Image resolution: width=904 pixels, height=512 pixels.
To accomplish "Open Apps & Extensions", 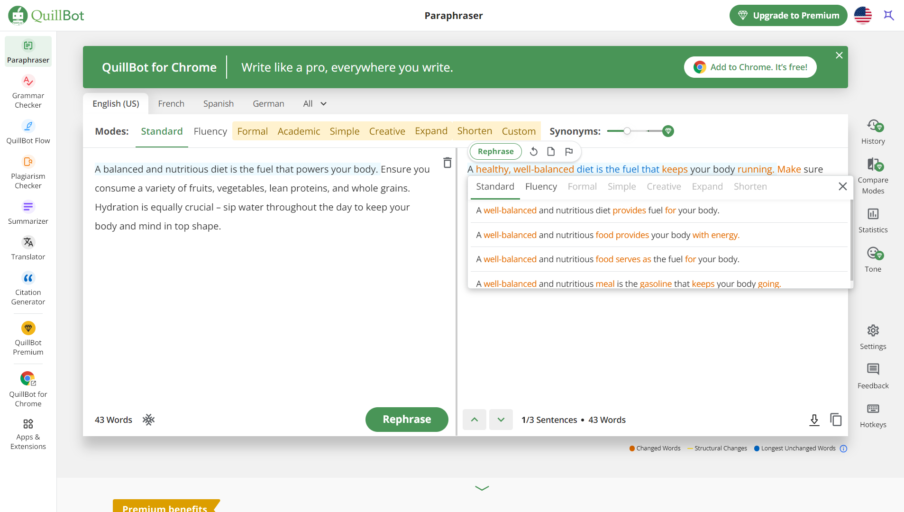I will 28,434.
